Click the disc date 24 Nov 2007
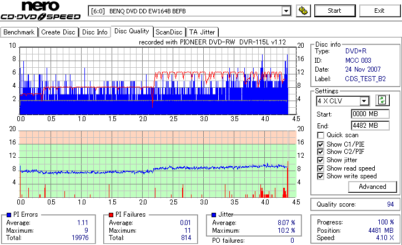This screenshot has height=245, width=402. [x=363, y=69]
